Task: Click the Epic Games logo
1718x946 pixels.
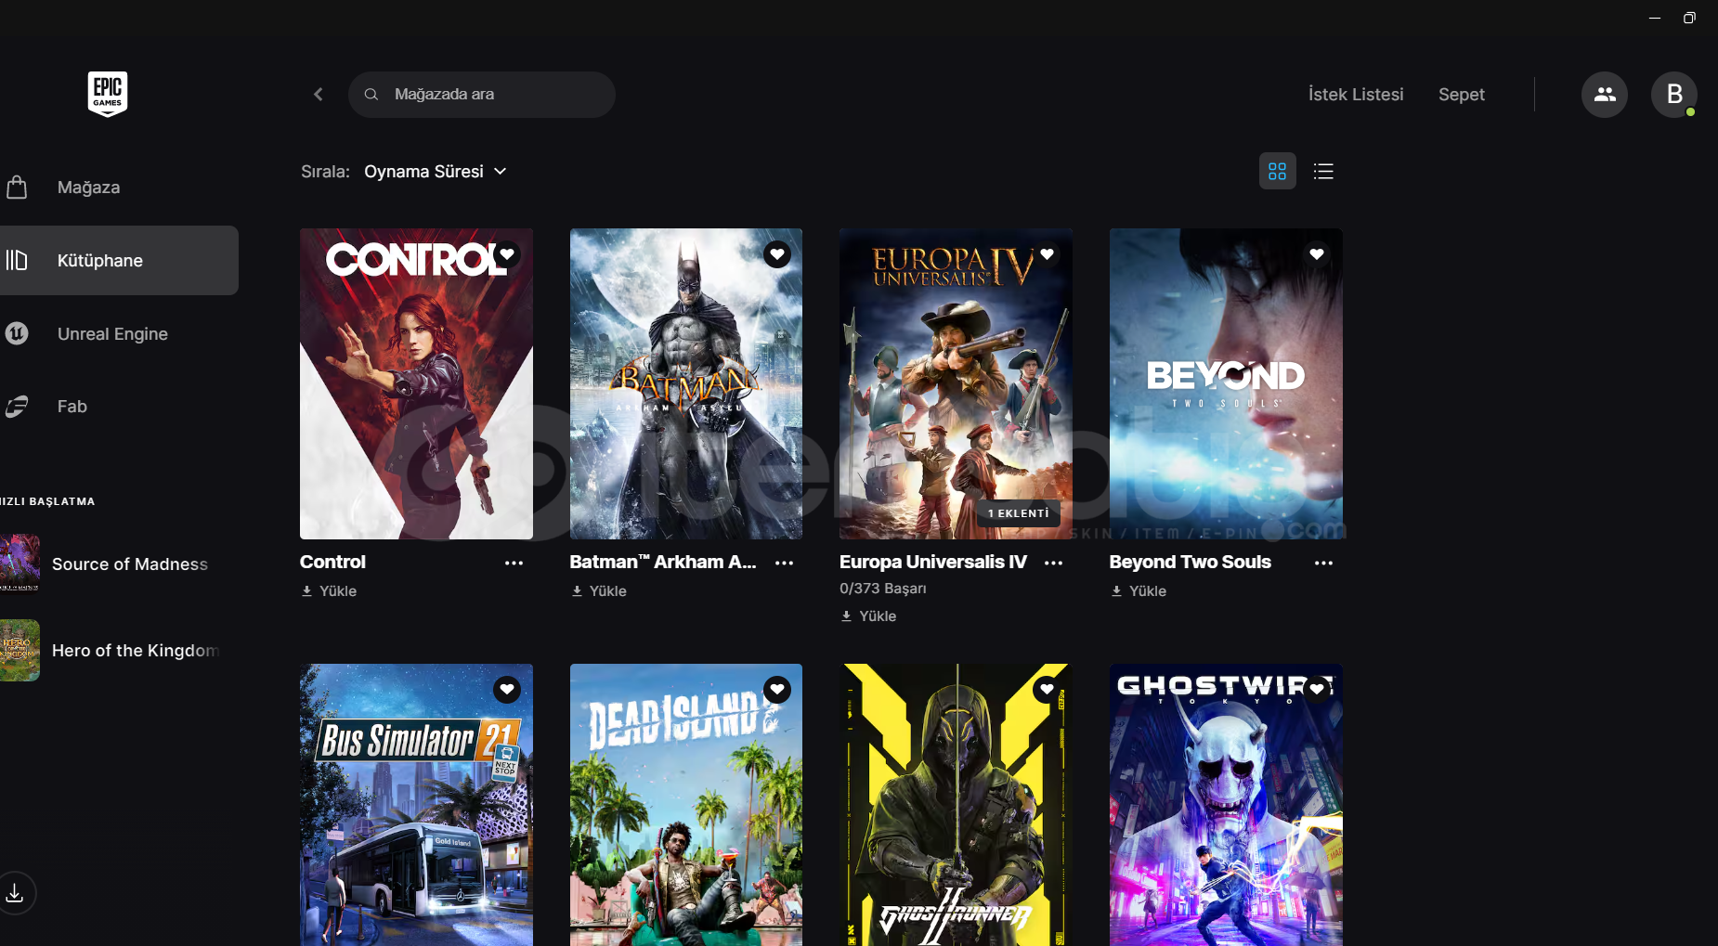Action: tap(107, 94)
